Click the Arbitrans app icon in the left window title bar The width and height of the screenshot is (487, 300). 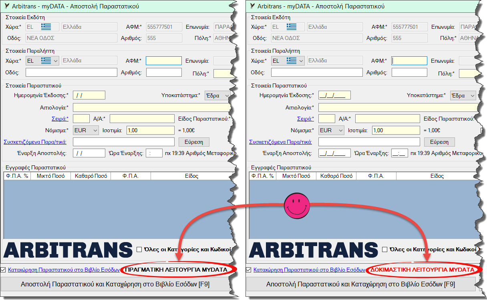point(7,6)
